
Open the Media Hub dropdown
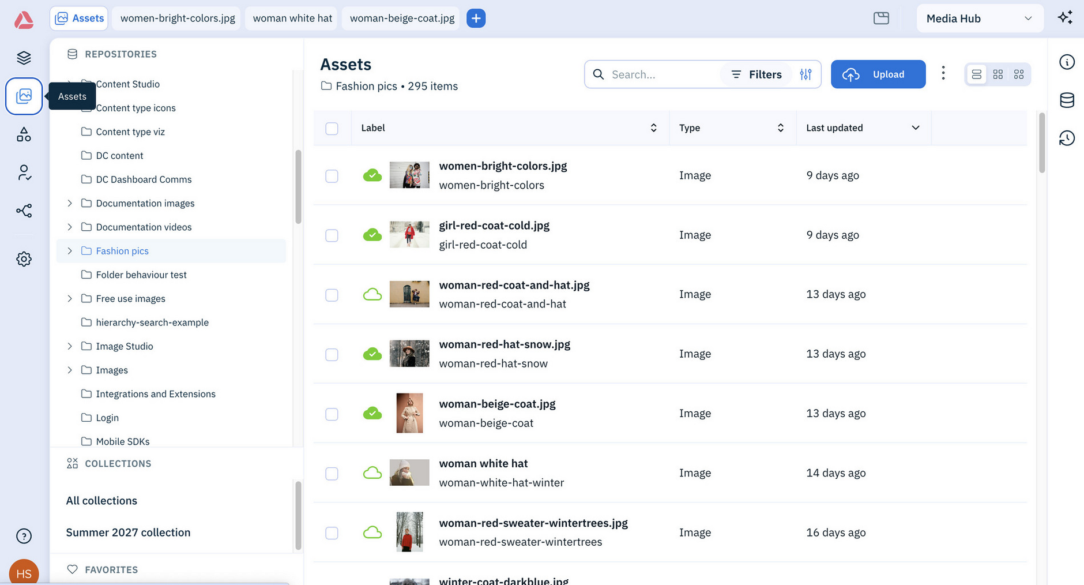pos(980,18)
